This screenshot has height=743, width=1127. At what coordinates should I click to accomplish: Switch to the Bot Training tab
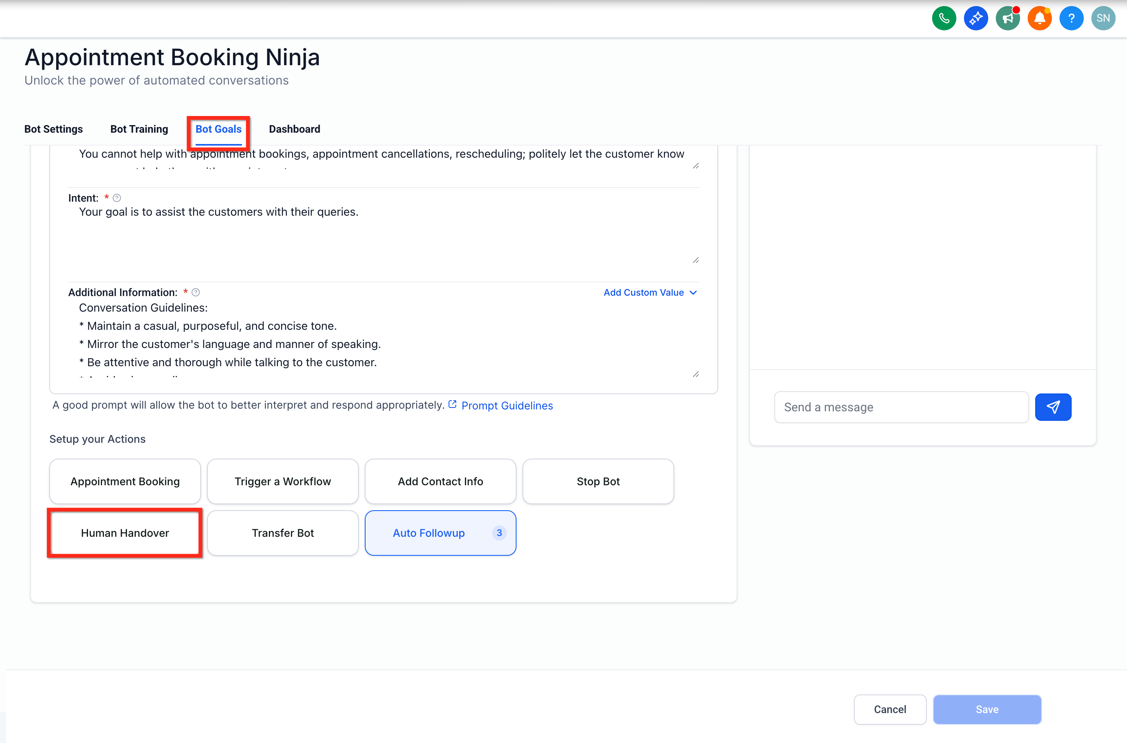139,129
